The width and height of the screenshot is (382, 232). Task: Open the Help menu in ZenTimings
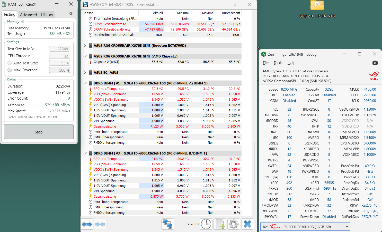pyautogui.click(x=291, y=63)
